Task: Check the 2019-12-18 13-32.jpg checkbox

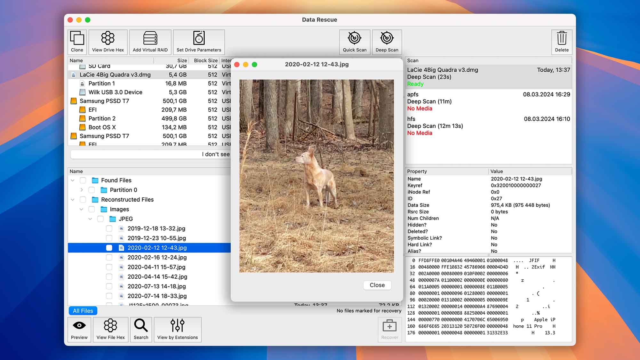Action: coord(109,228)
